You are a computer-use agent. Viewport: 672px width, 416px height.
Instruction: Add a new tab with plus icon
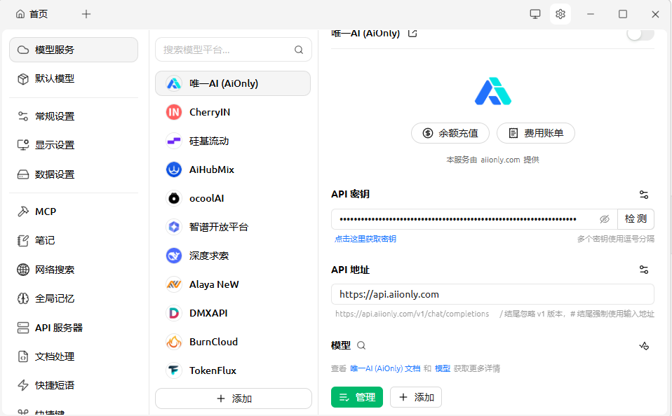click(x=86, y=14)
